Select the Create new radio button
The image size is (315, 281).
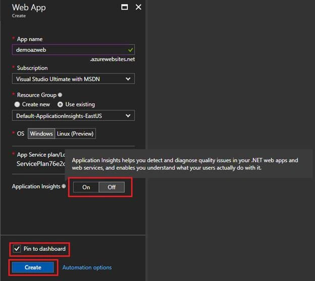tap(17, 104)
